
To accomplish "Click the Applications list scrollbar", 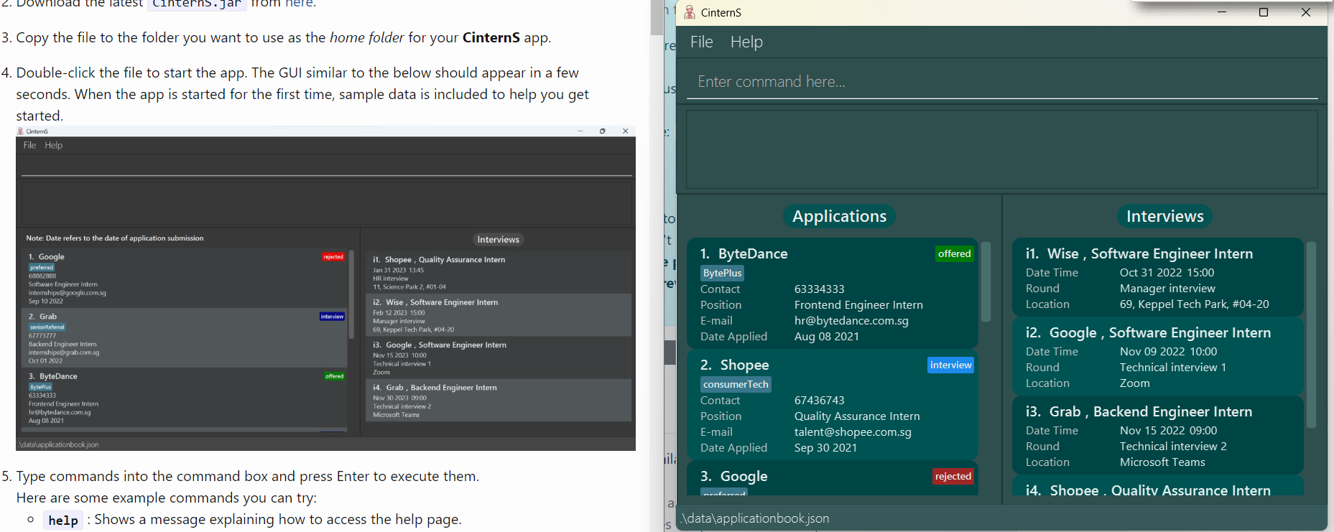I will pos(986,281).
